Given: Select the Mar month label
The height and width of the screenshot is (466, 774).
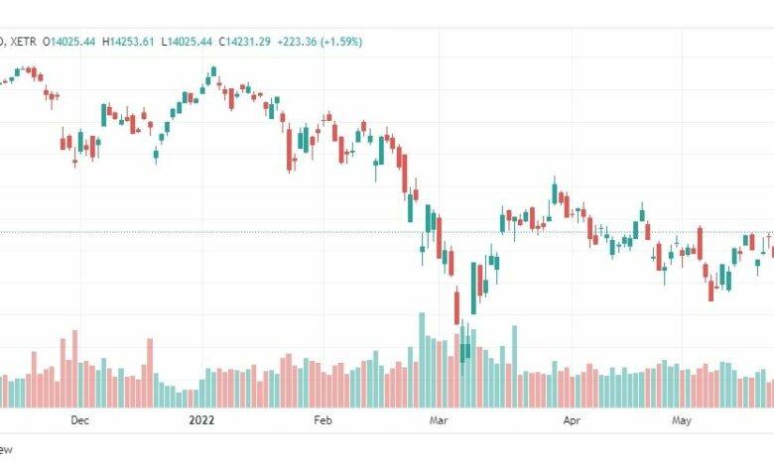Looking at the screenshot, I should [439, 420].
